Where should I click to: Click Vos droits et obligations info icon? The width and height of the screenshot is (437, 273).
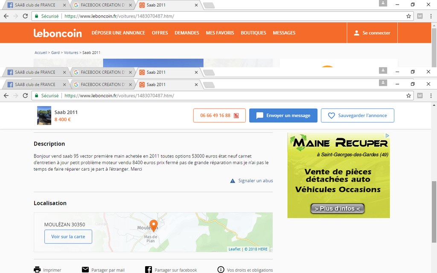click(221, 270)
